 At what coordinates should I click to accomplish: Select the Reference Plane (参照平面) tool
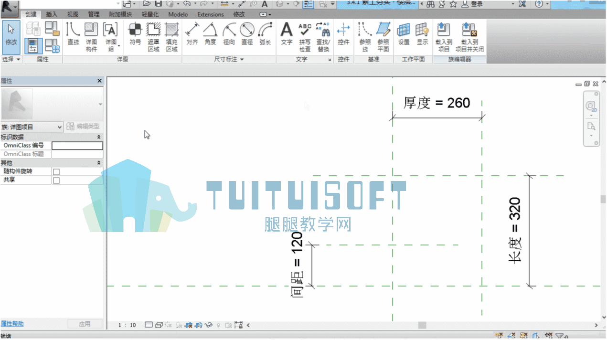[383, 37]
